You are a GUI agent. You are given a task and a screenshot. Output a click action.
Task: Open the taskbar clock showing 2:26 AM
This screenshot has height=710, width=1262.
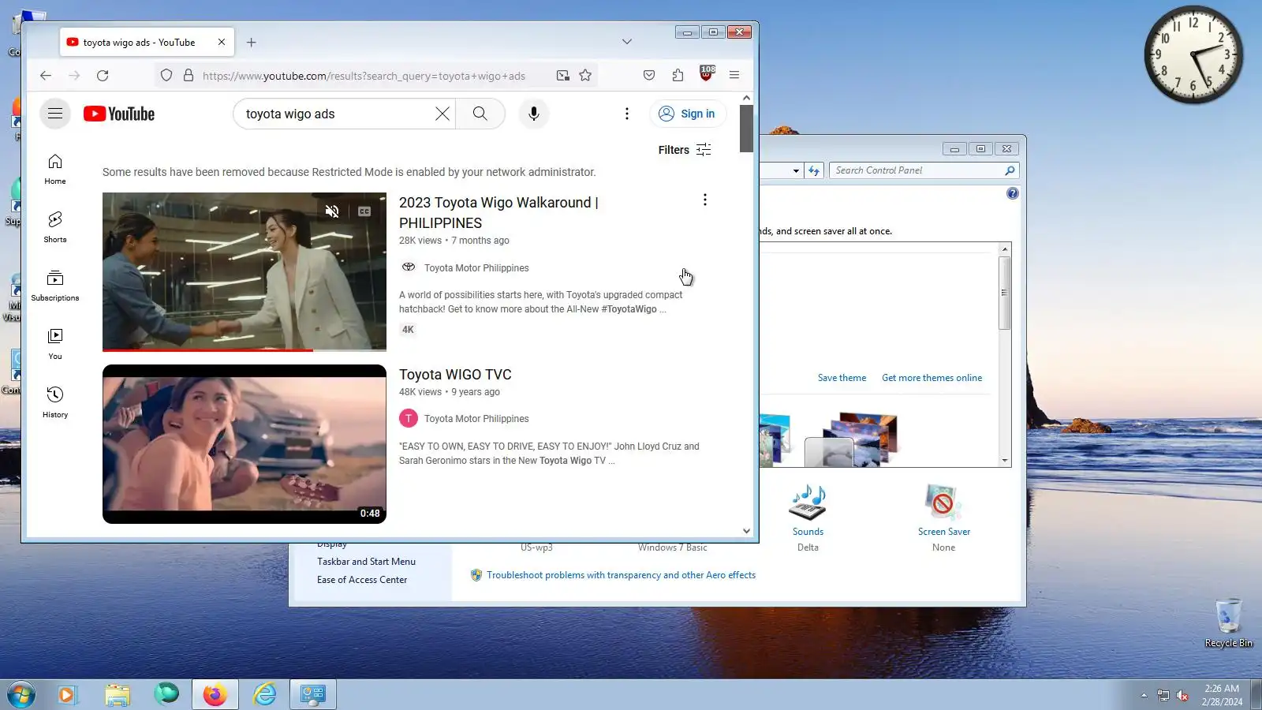click(x=1222, y=695)
